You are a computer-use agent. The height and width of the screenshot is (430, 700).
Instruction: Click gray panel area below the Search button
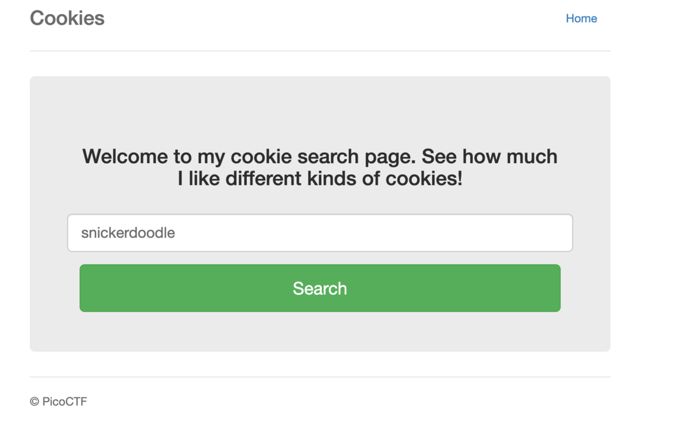pyautogui.click(x=320, y=332)
